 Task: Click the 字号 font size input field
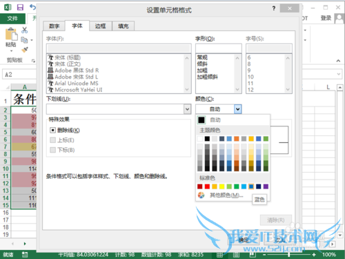[269, 48]
